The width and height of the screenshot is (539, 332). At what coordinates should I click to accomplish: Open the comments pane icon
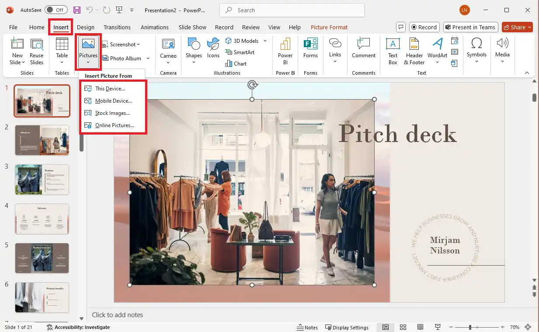pyautogui.click(x=400, y=27)
